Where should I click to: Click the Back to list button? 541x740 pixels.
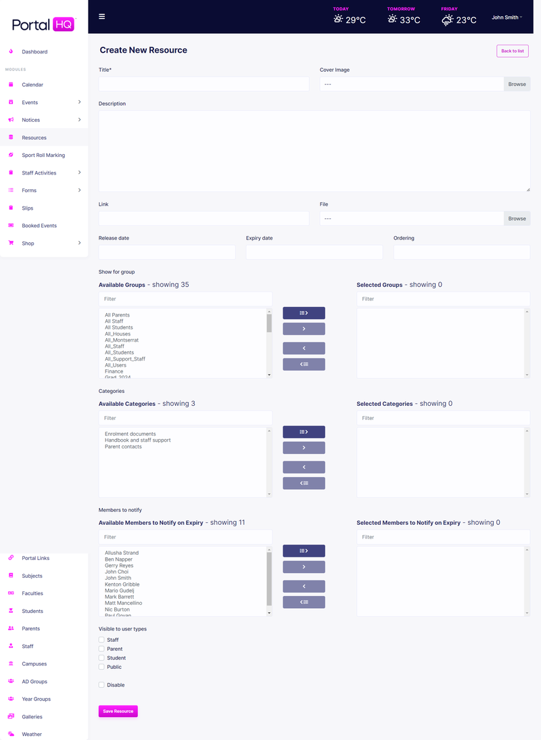click(512, 51)
